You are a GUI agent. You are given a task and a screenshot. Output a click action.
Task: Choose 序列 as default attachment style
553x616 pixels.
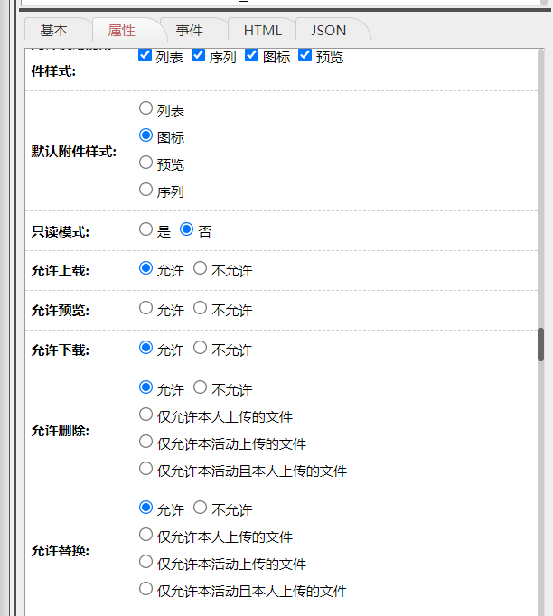146,190
